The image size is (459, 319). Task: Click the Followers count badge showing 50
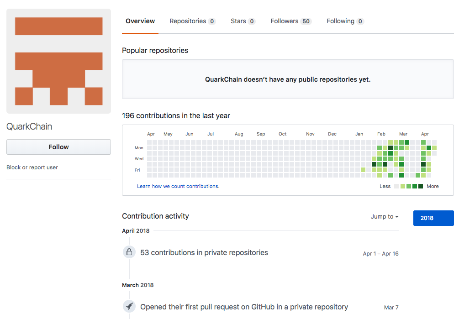click(x=306, y=21)
